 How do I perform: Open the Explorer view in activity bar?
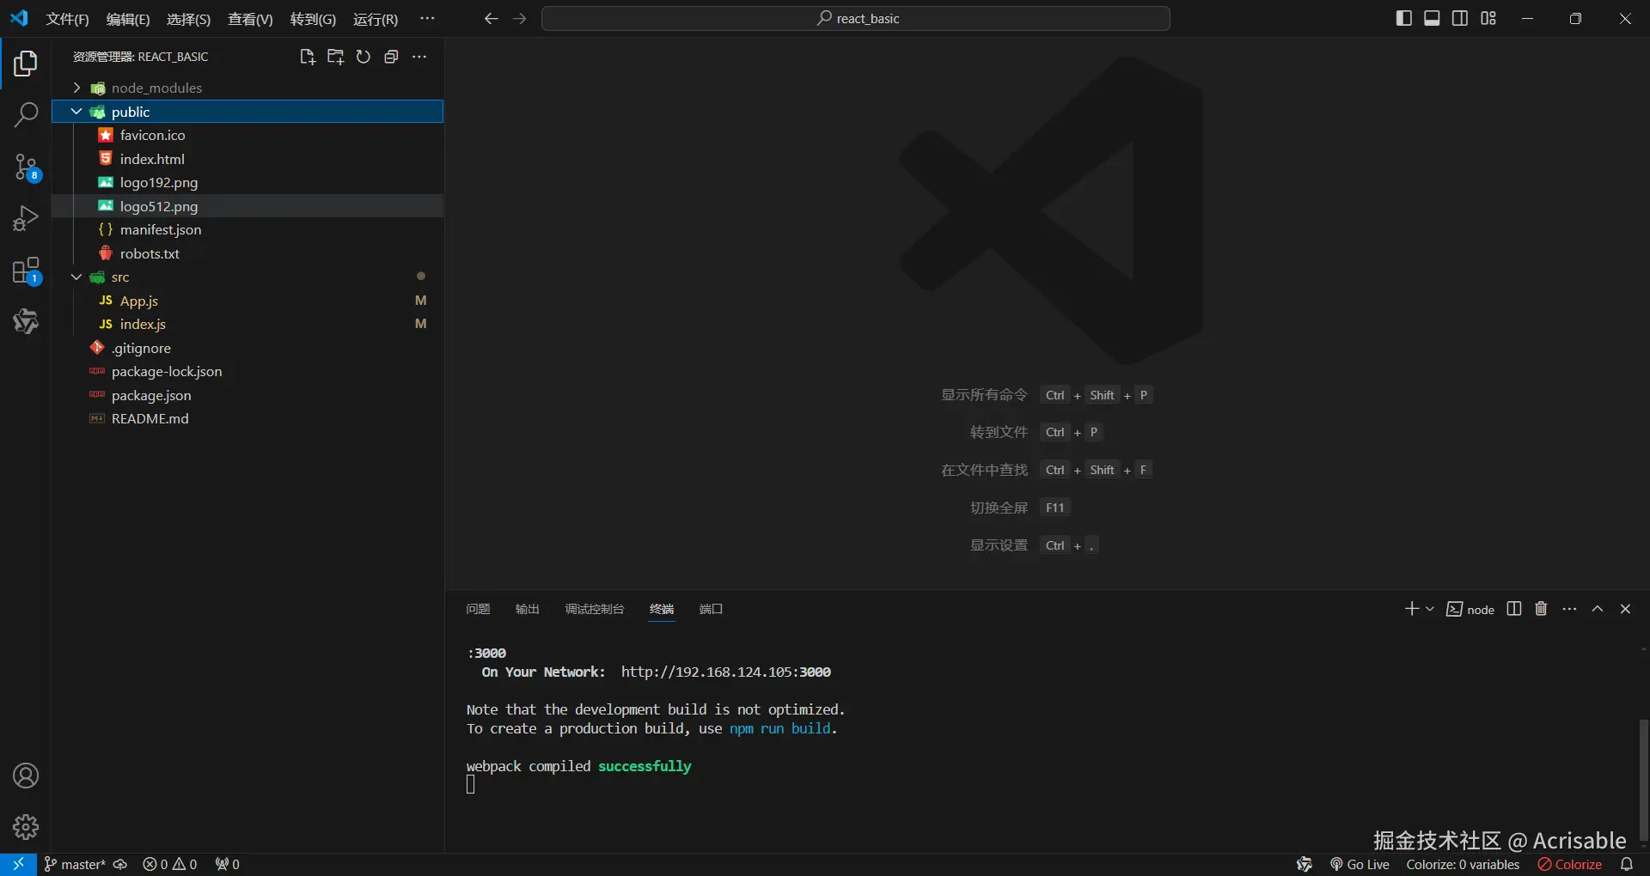(26, 64)
